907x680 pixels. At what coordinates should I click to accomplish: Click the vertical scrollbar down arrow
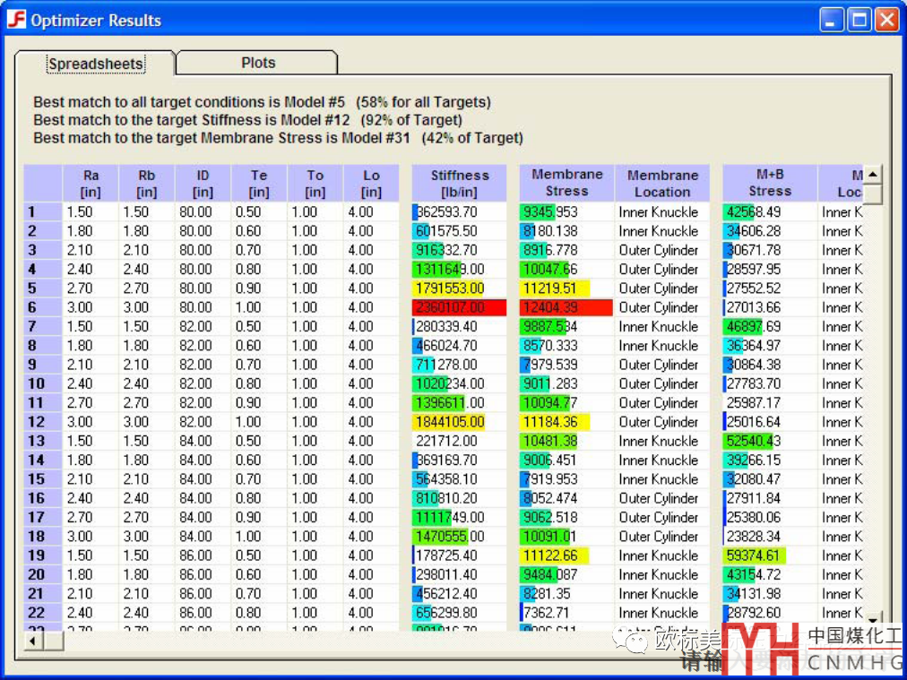click(872, 617)
